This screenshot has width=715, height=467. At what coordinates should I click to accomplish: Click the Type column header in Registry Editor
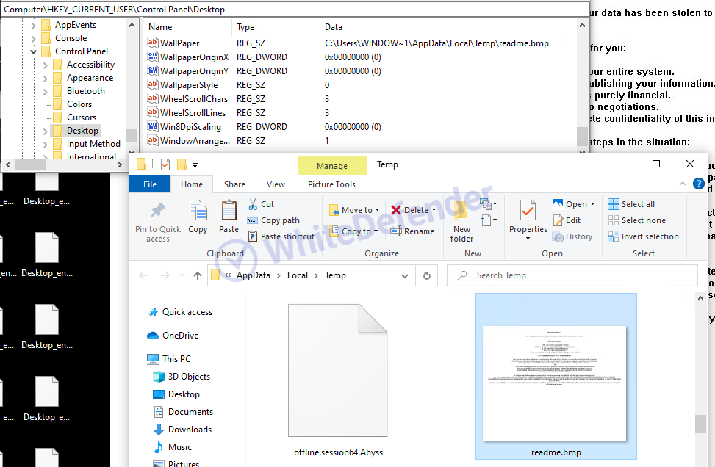tap(276, 27)
